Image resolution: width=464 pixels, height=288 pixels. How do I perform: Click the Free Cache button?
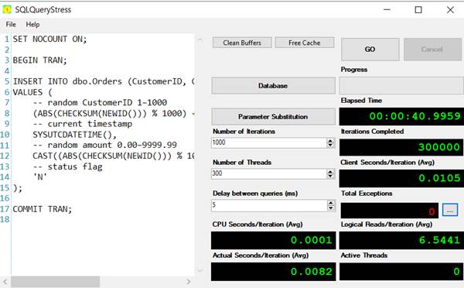[x=305, y=43]
